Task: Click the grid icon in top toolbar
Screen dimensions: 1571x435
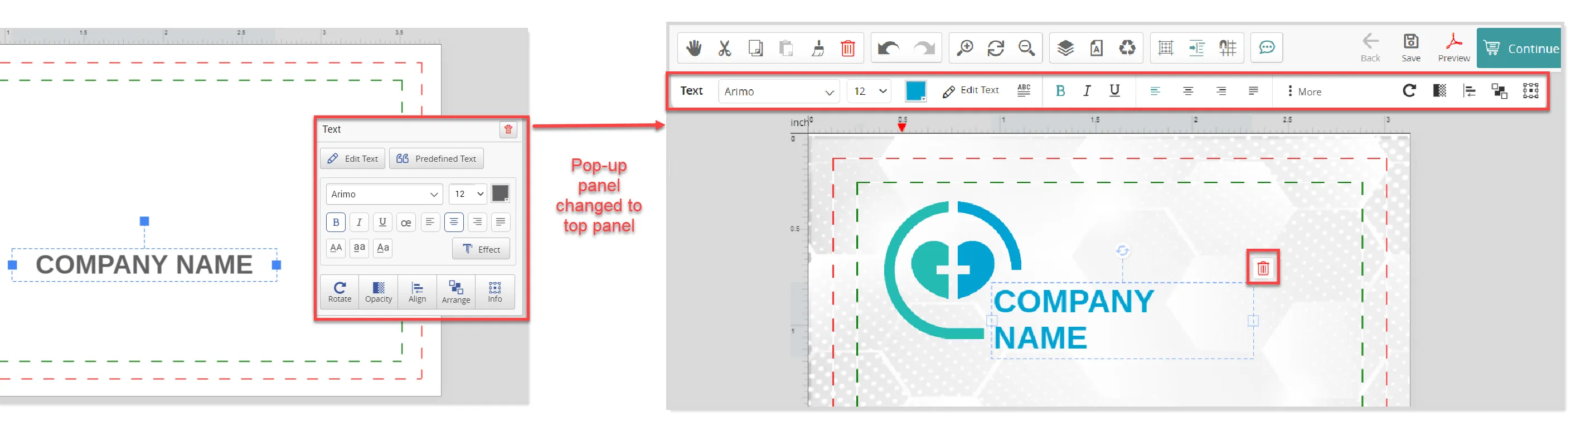Action: point(1166,48)
